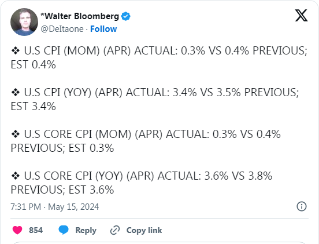Click the Reply text label
319x244 pixels.
86,230
